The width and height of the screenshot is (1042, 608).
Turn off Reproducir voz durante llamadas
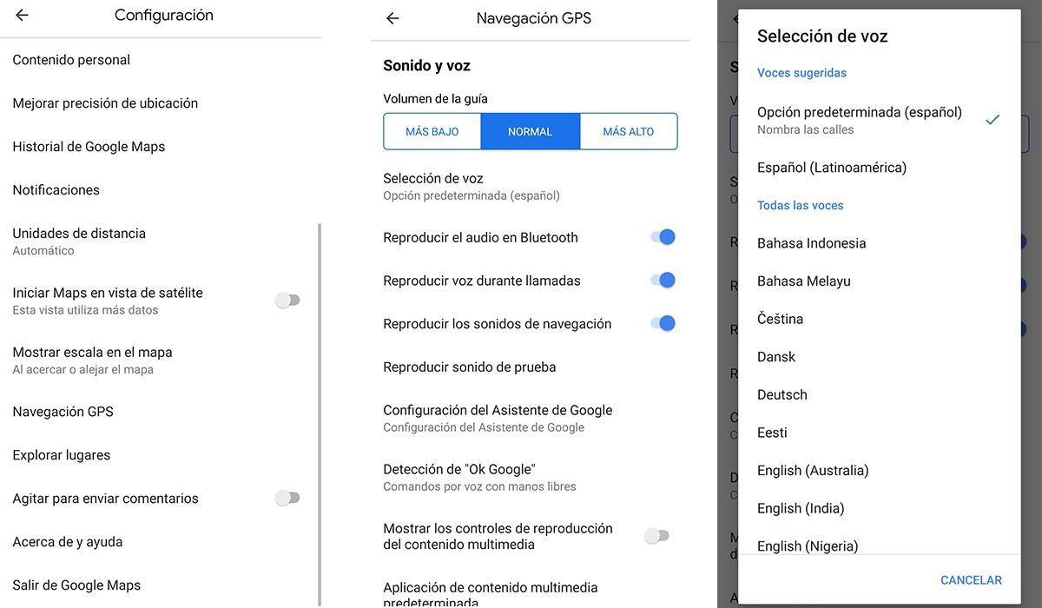[x=664, y=280]
